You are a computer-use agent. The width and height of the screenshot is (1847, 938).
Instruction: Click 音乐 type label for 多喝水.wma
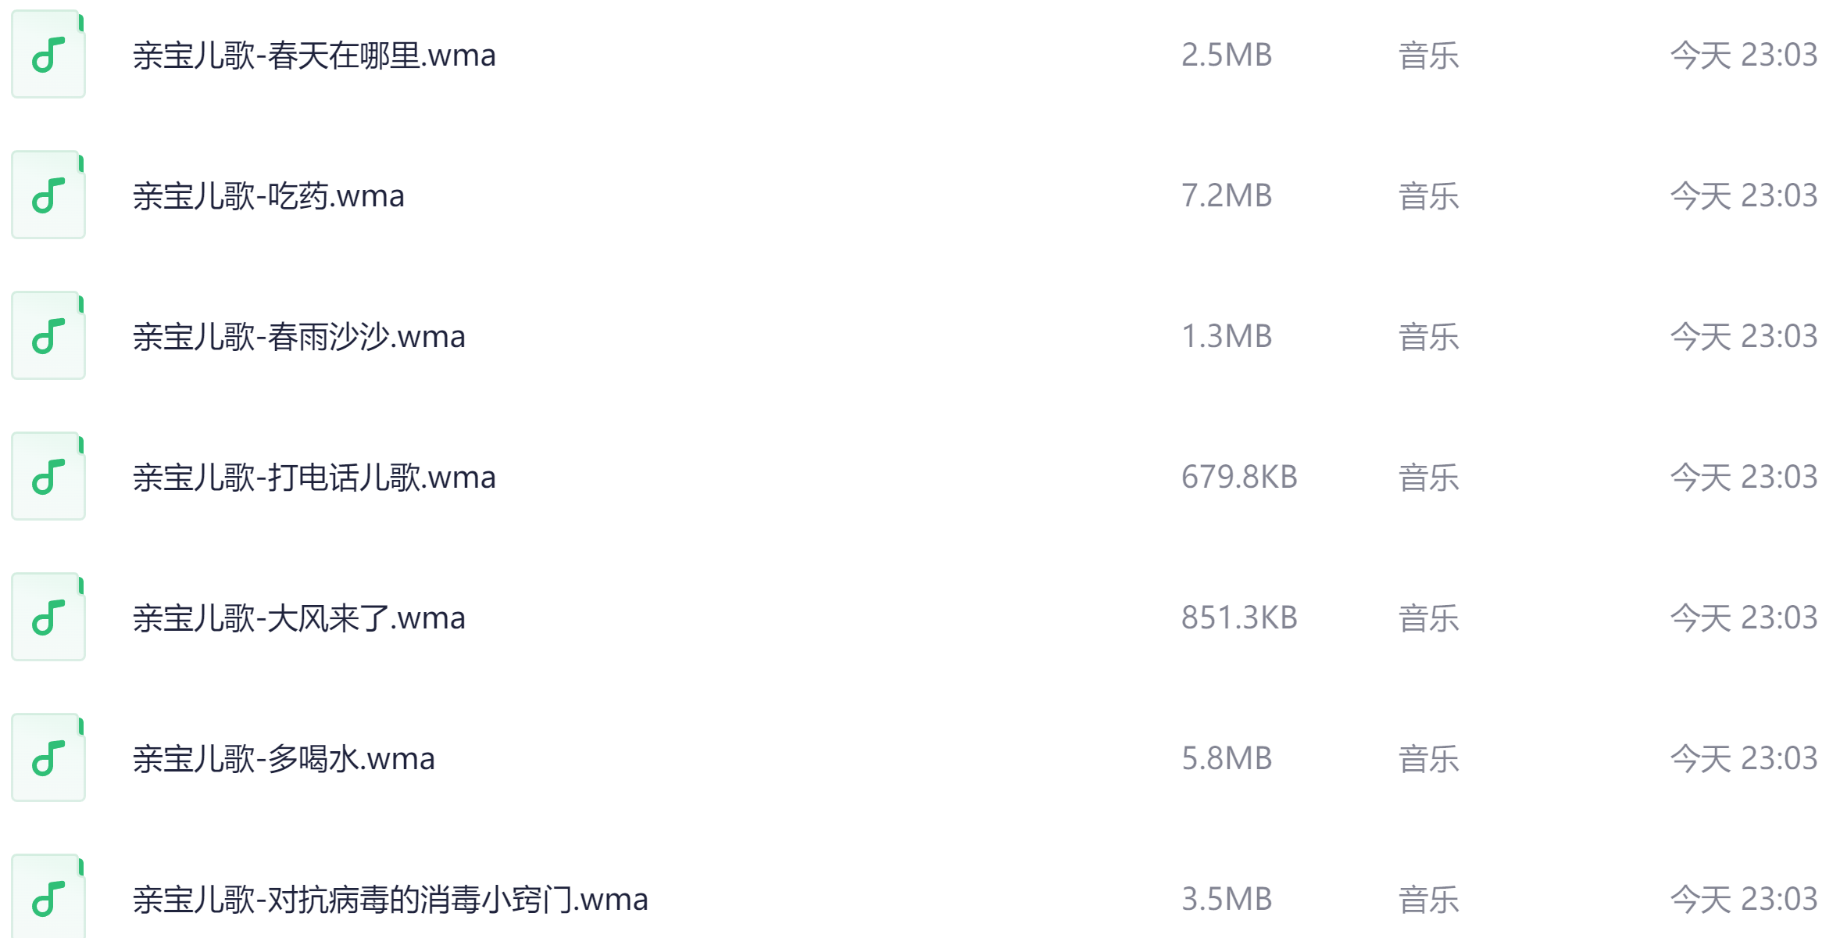tap(1428, 759)
